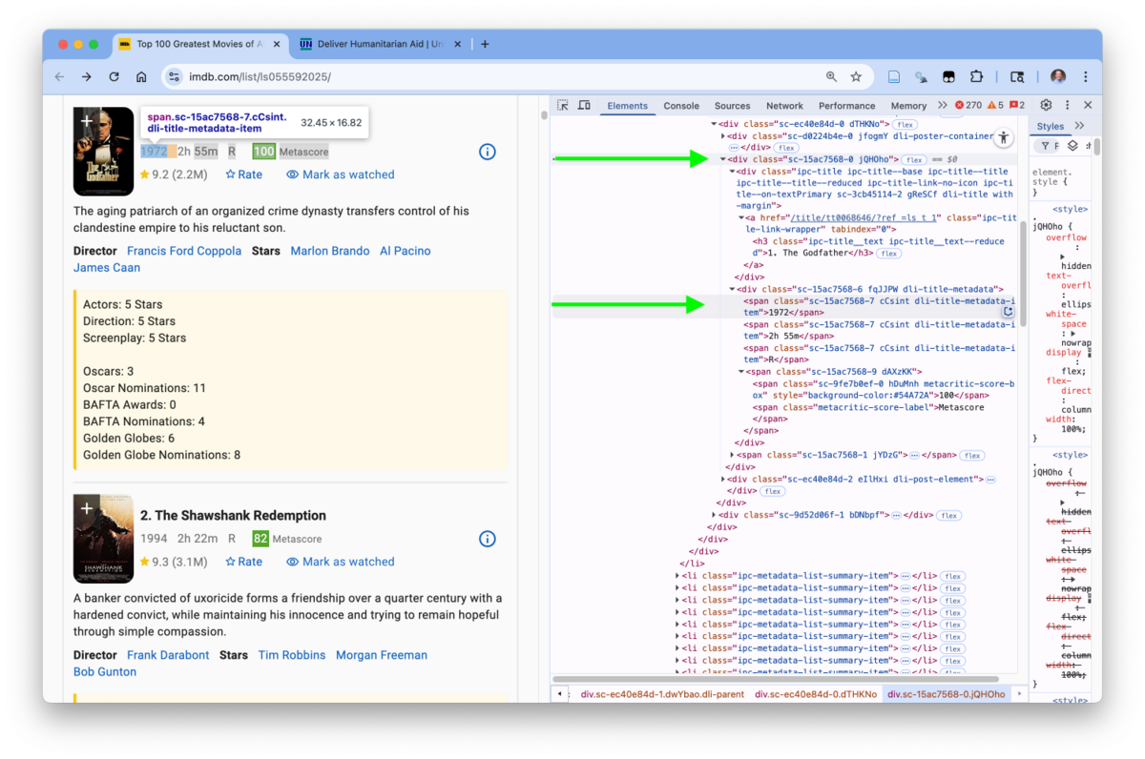Open the info icon for The Shawshank Redemption
The height and width of the screenshot is (759, 1145).
click(487, 539)
